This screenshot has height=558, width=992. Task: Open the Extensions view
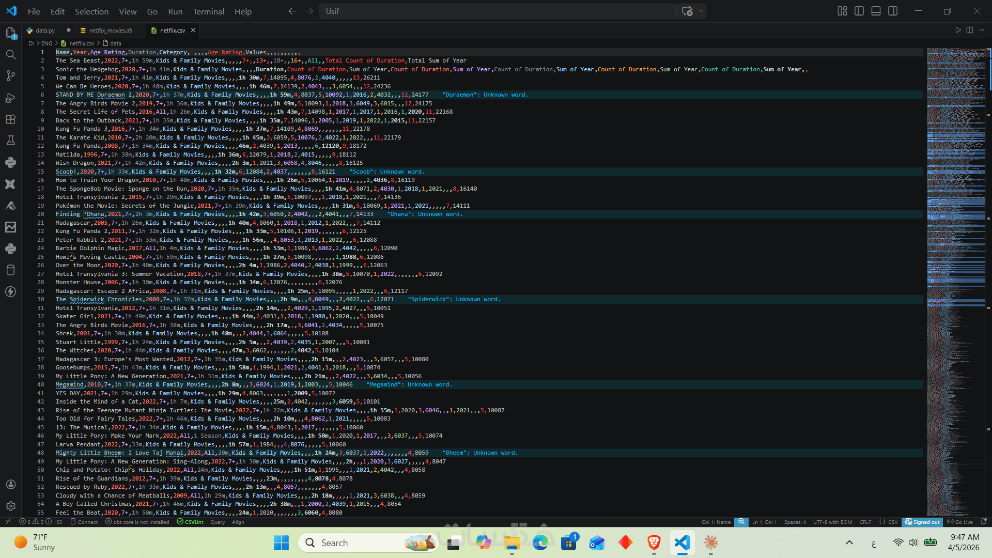click(10, 119)
